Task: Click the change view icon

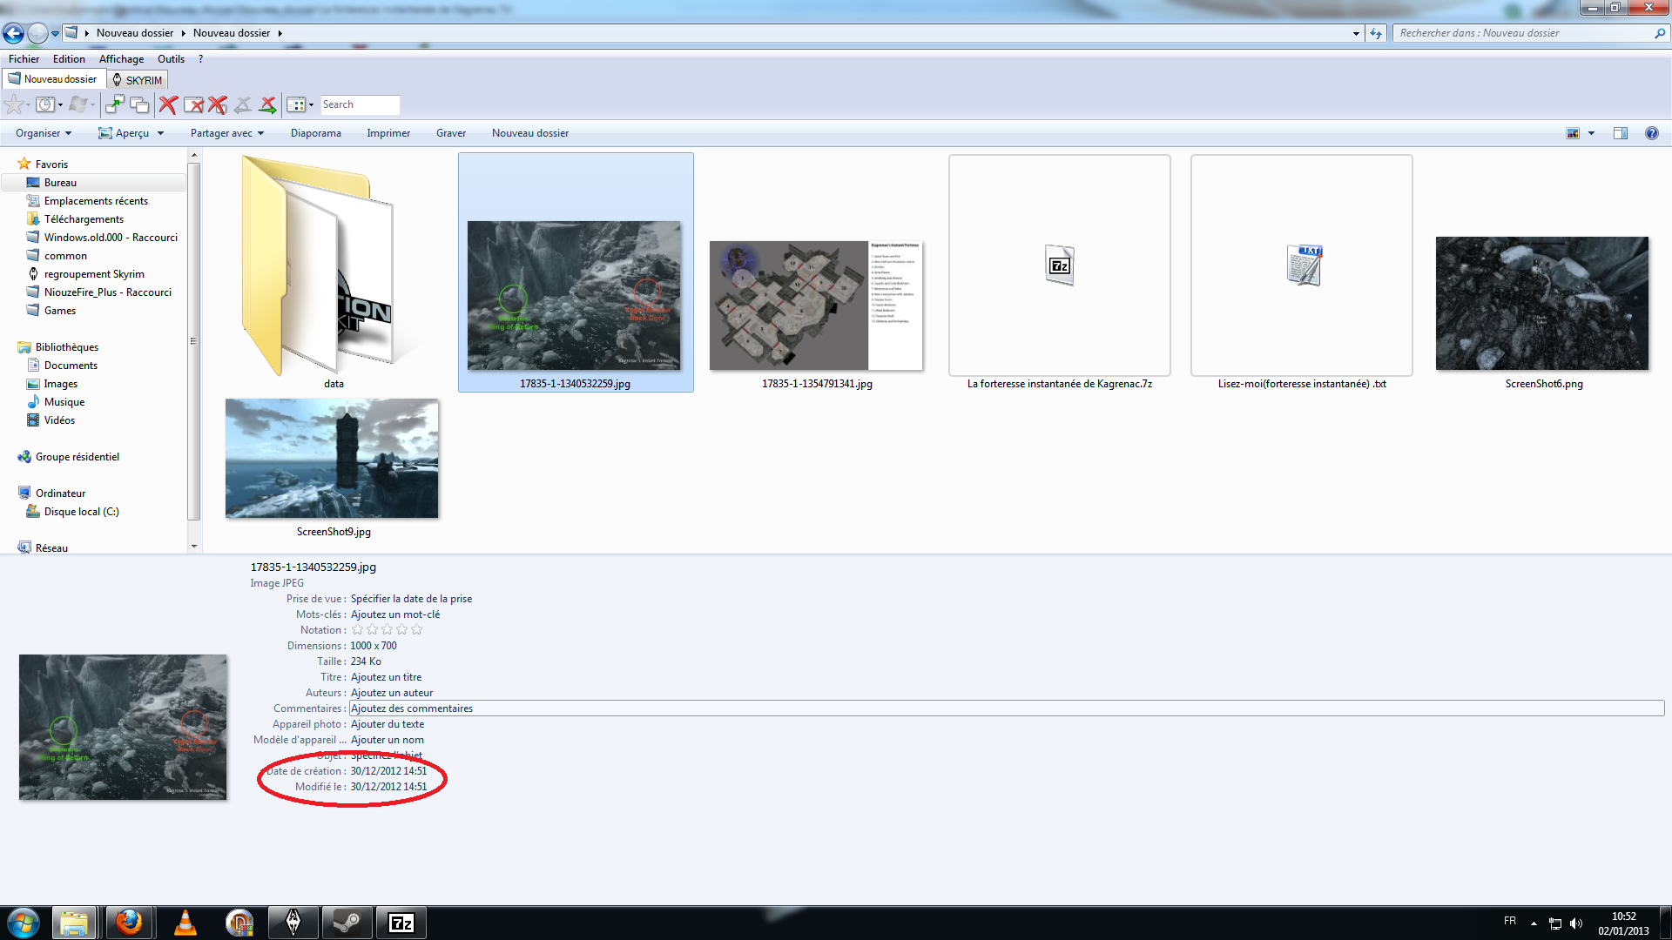Action: coord(1573,133)
